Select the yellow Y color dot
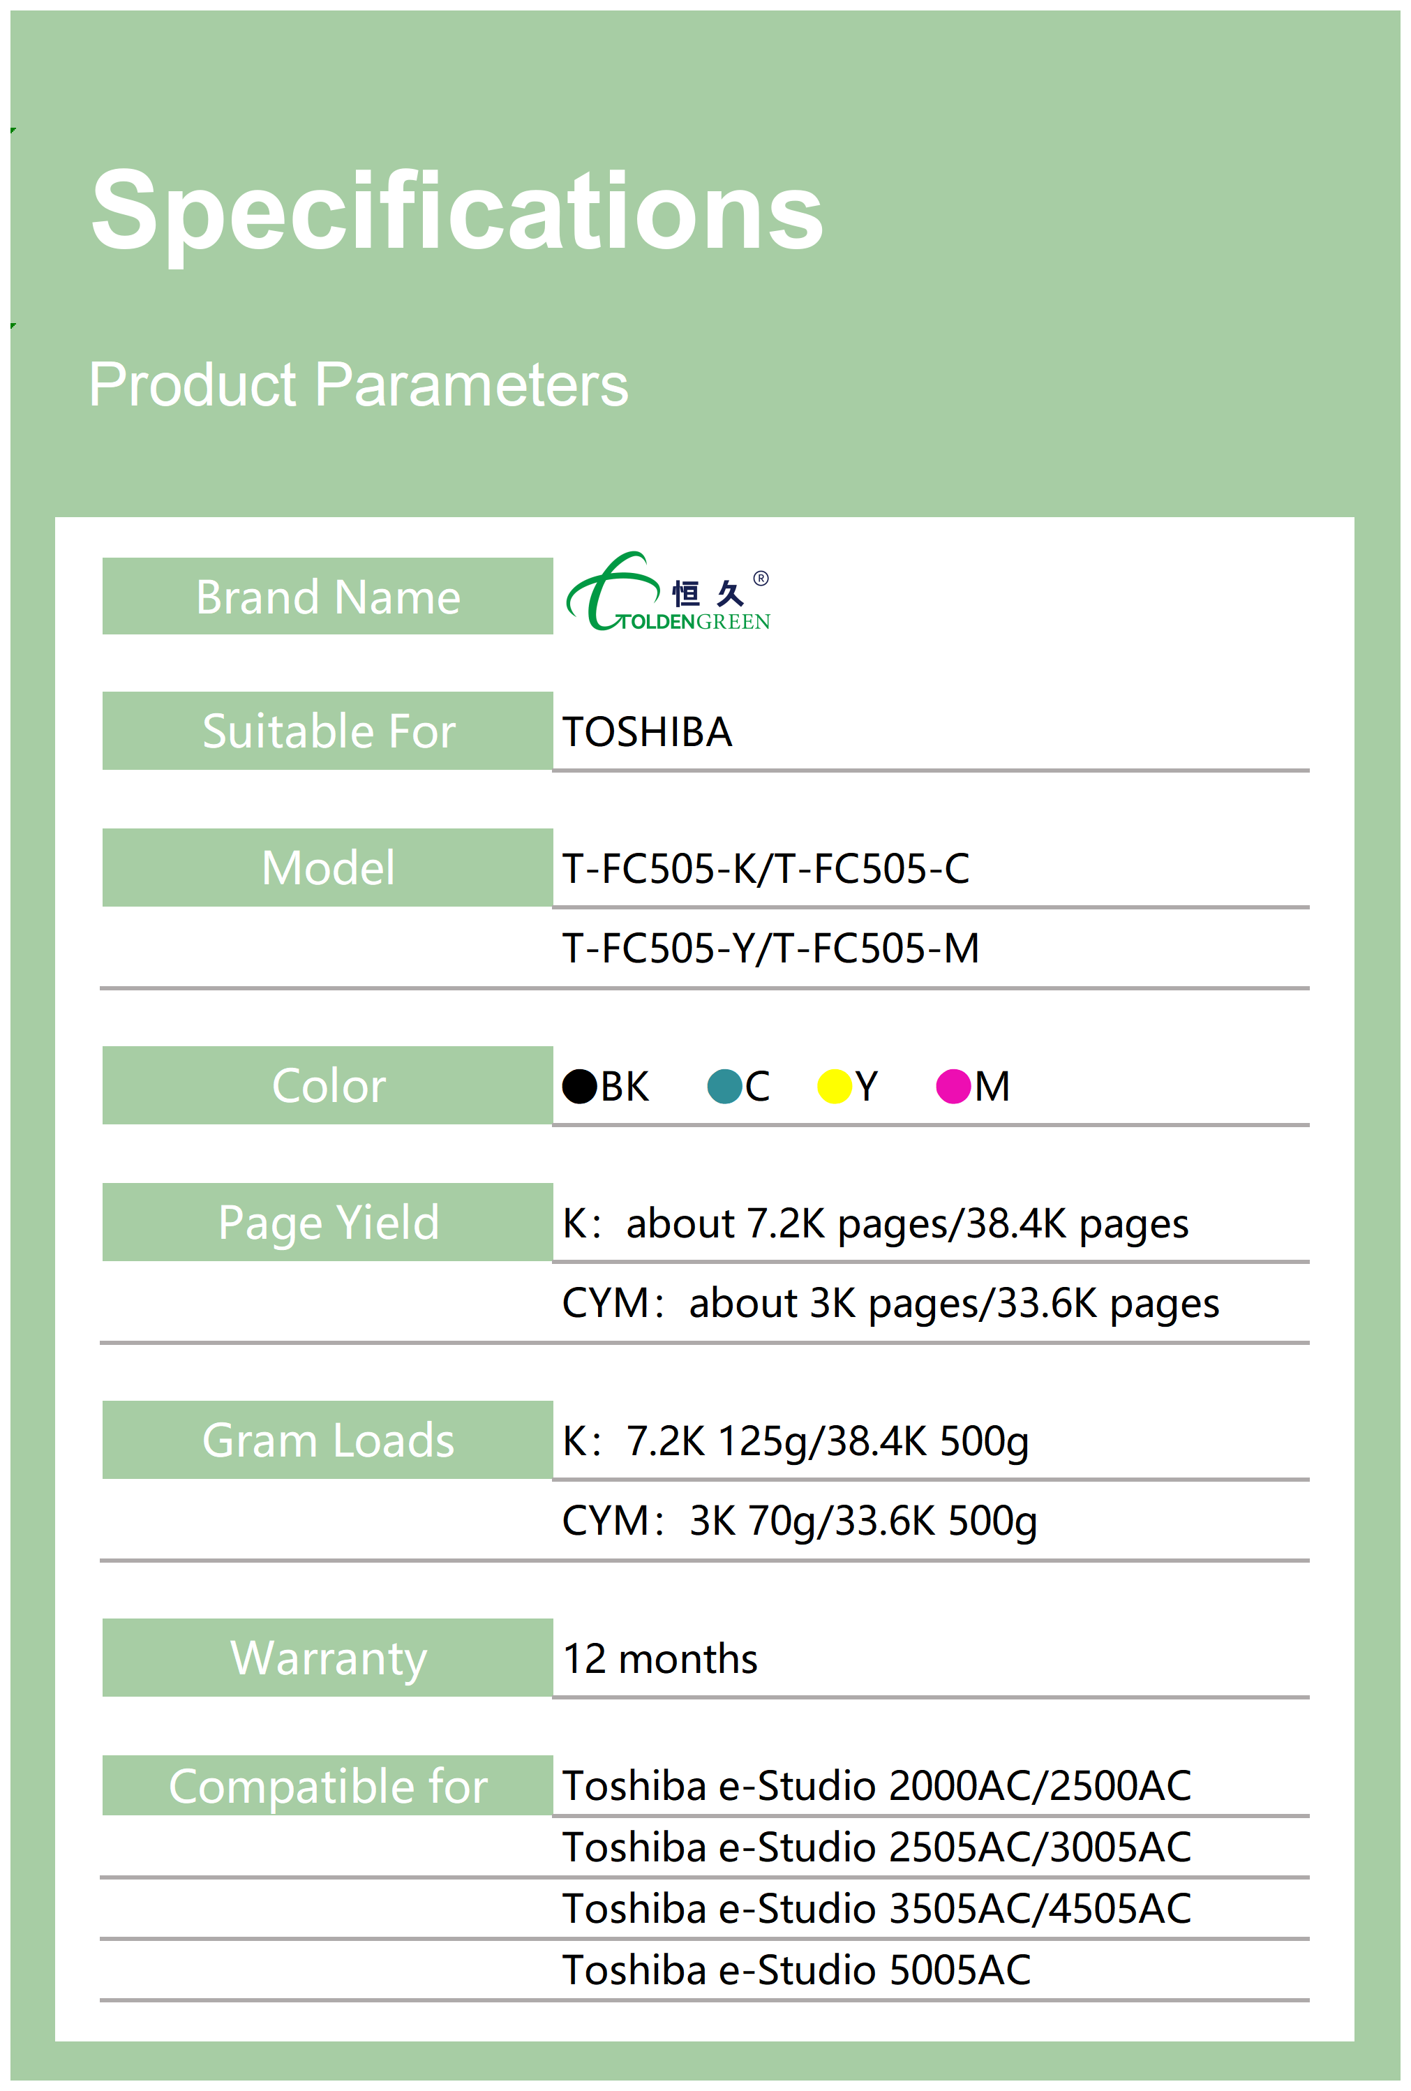Screen dimensions: 1411x2091 tap(834, 1086)
